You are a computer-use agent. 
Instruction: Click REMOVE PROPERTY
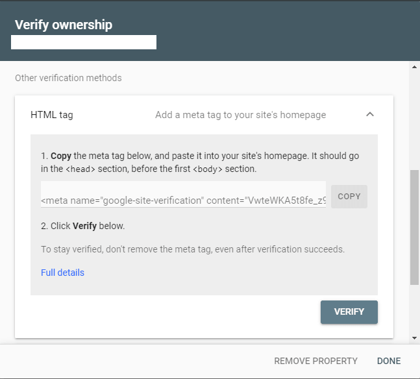pyautogui.click(x=315, y=361)
